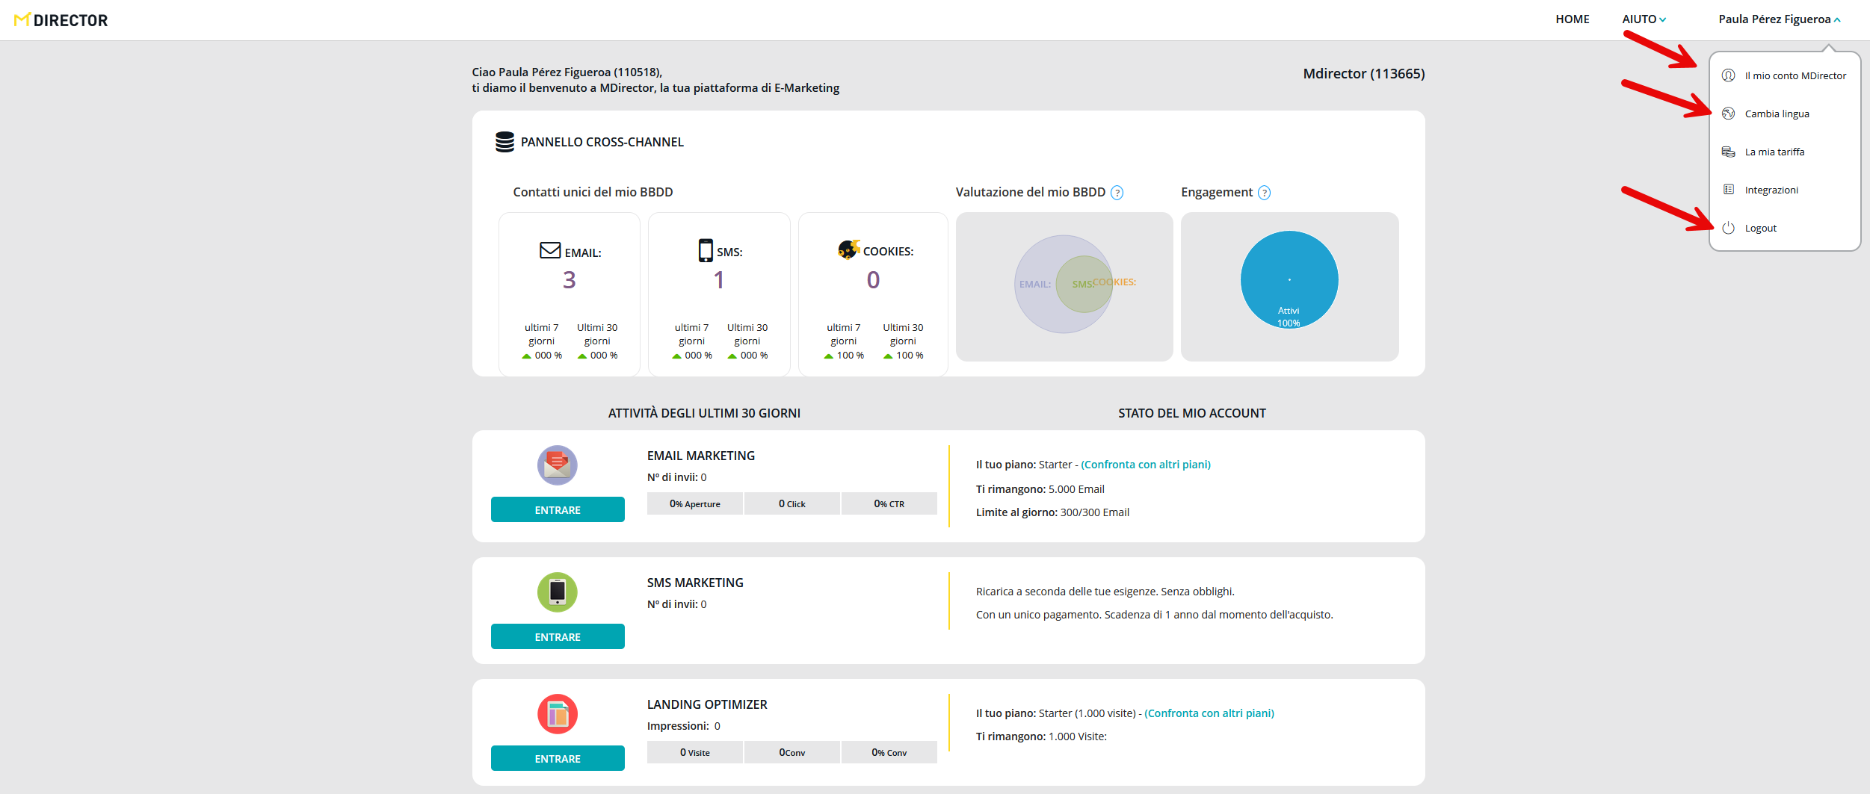Open Confronta con altri piani email link
This screenshot has width=1870, height=794.
click(x=1145, y=465)
